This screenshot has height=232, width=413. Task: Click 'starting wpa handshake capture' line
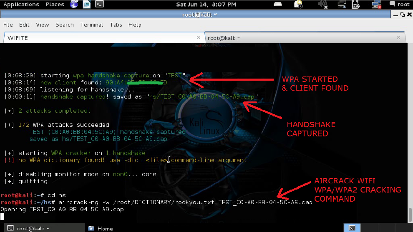[x=95, y=76]
